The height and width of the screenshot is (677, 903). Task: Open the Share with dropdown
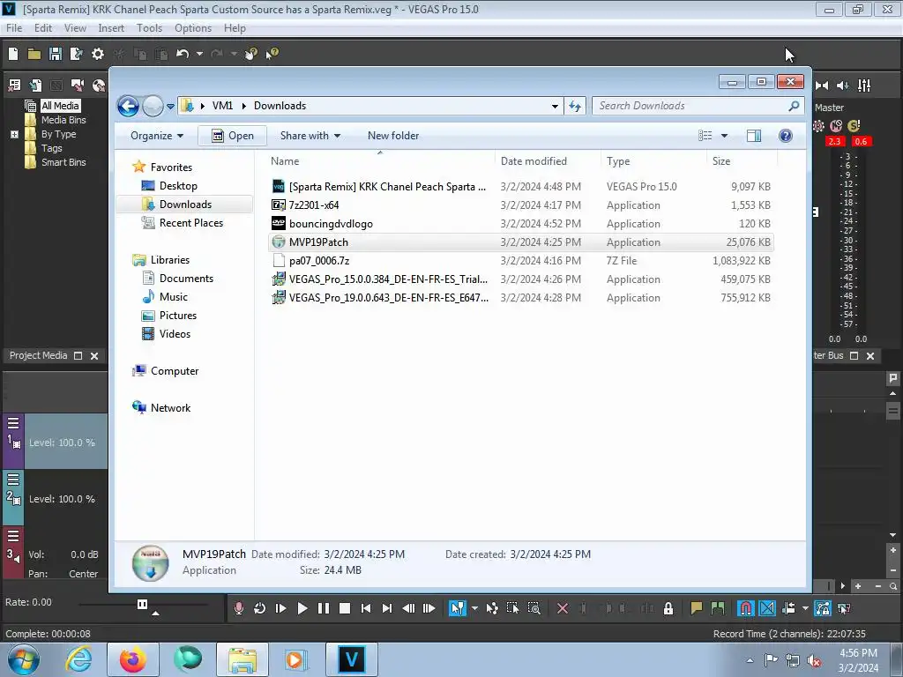point(310,136)
